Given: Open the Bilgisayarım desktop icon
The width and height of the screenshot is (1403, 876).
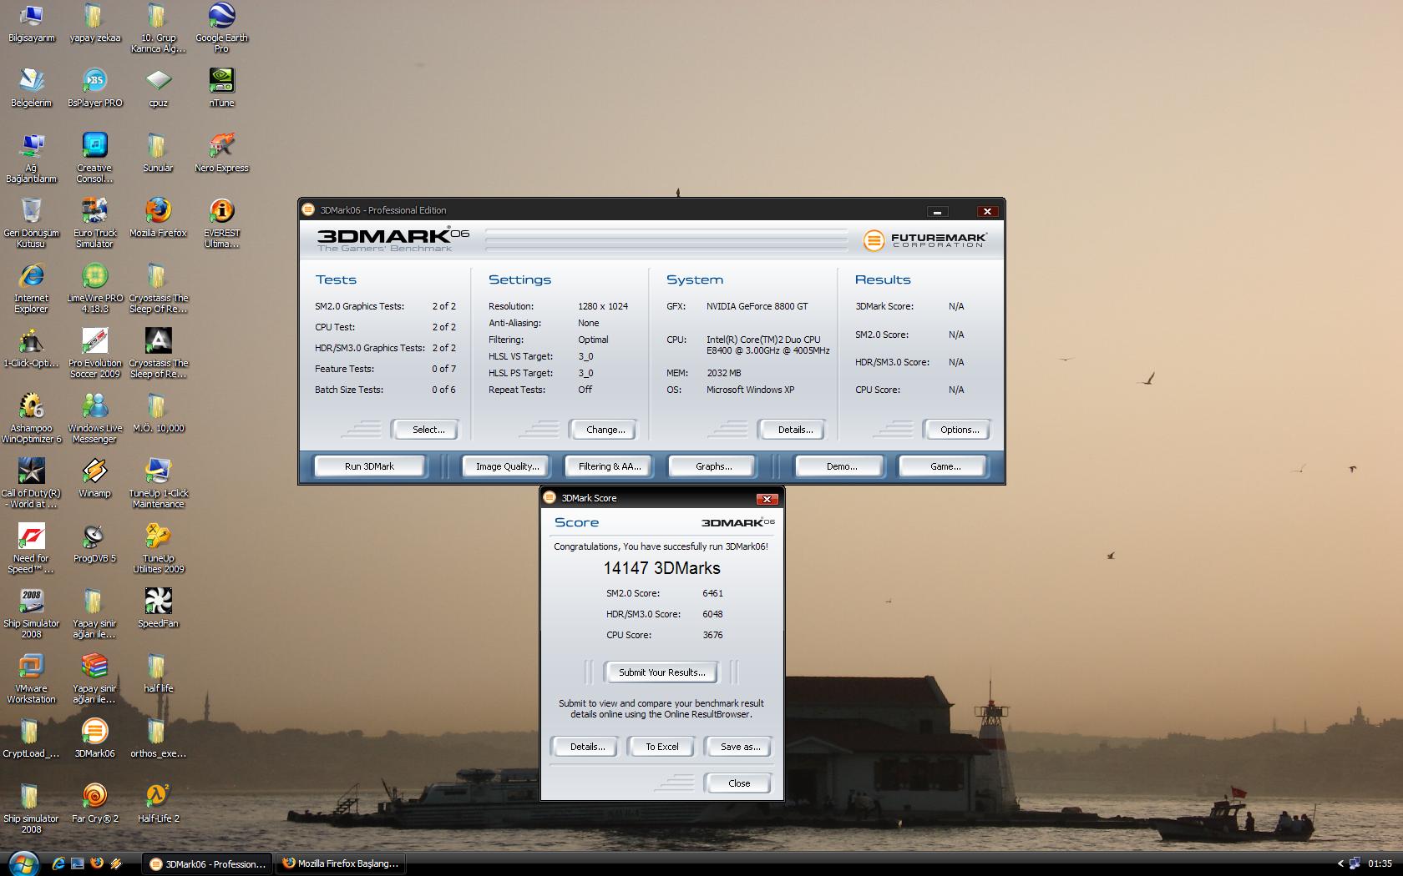Looking at the screenshot, I should (x=31, y=23).
